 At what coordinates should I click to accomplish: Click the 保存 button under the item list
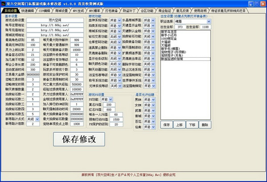pos(166,125)
